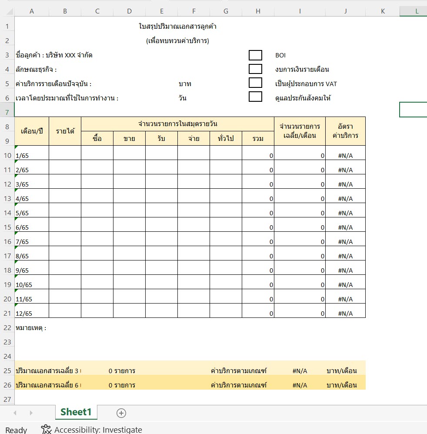Select month cell 12/65
Image resolution: width=427 pixels, height=434 pixels.
[x=32, y=310]
